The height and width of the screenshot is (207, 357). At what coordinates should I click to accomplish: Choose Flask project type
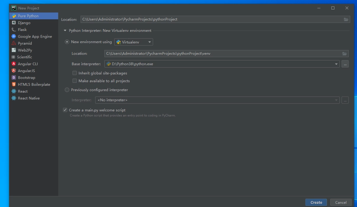(x=34, y=30)
